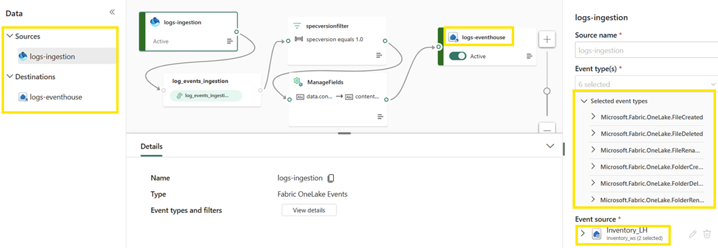The image size is (718, 248).
Task: Delete the Inventory_LH event source
Action: (x=707, y=234)
